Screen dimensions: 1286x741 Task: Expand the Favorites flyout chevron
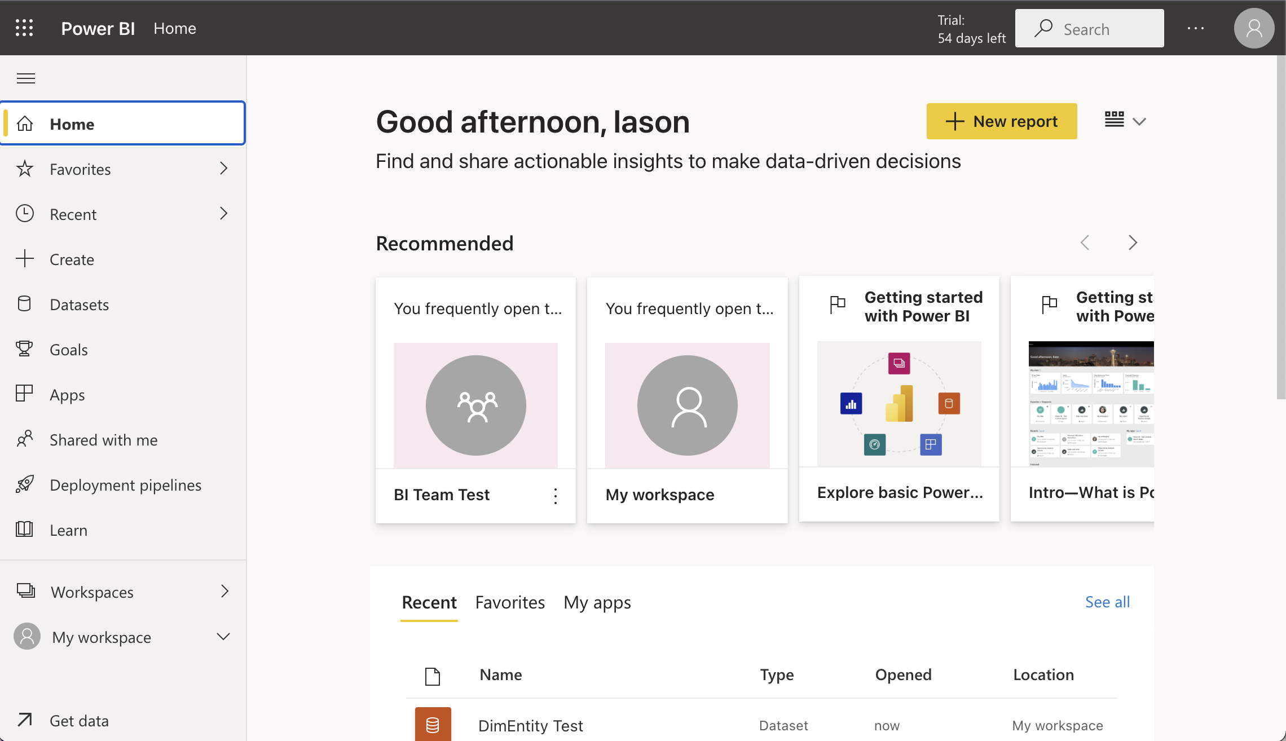pos(224,169)
